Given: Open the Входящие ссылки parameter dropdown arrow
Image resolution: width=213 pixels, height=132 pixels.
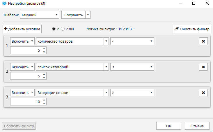Looking at the screenshot, I should click(x=106, y=93).
